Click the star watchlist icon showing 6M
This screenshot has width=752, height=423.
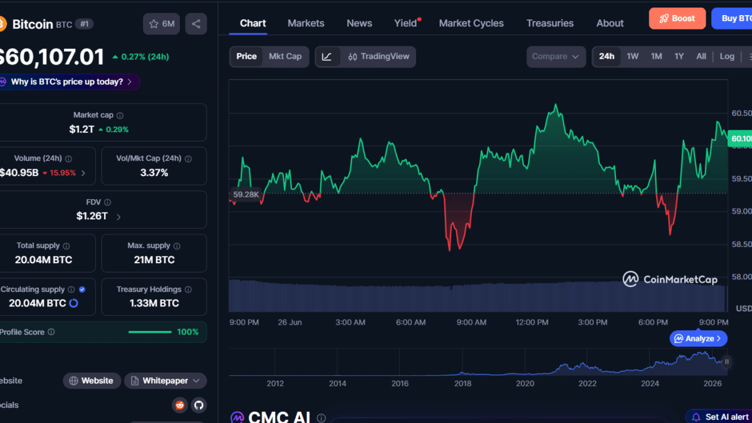[x=162, y=24]
